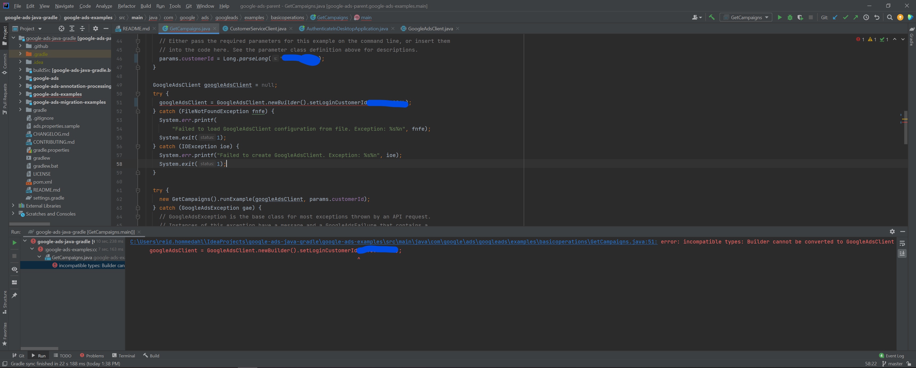Push commits using the green Git arrow
The width and height of the screenshot is (916, 368).
click(x=856, y=17)
